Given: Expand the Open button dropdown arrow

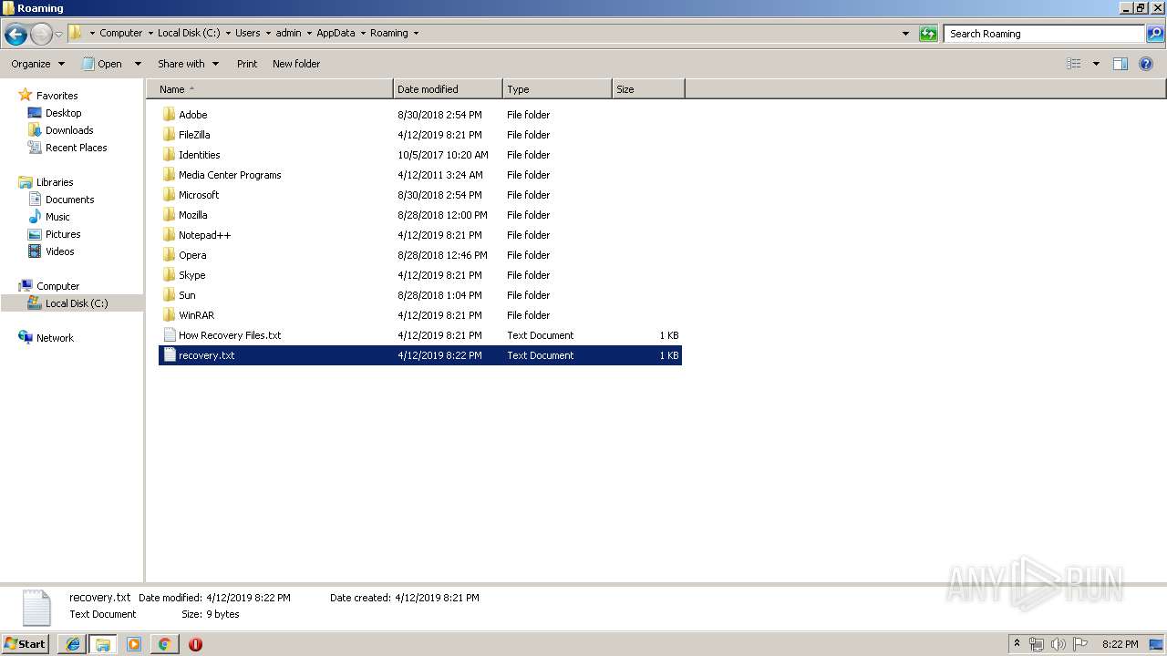Looking at the screenshot, I should [138, 64].
